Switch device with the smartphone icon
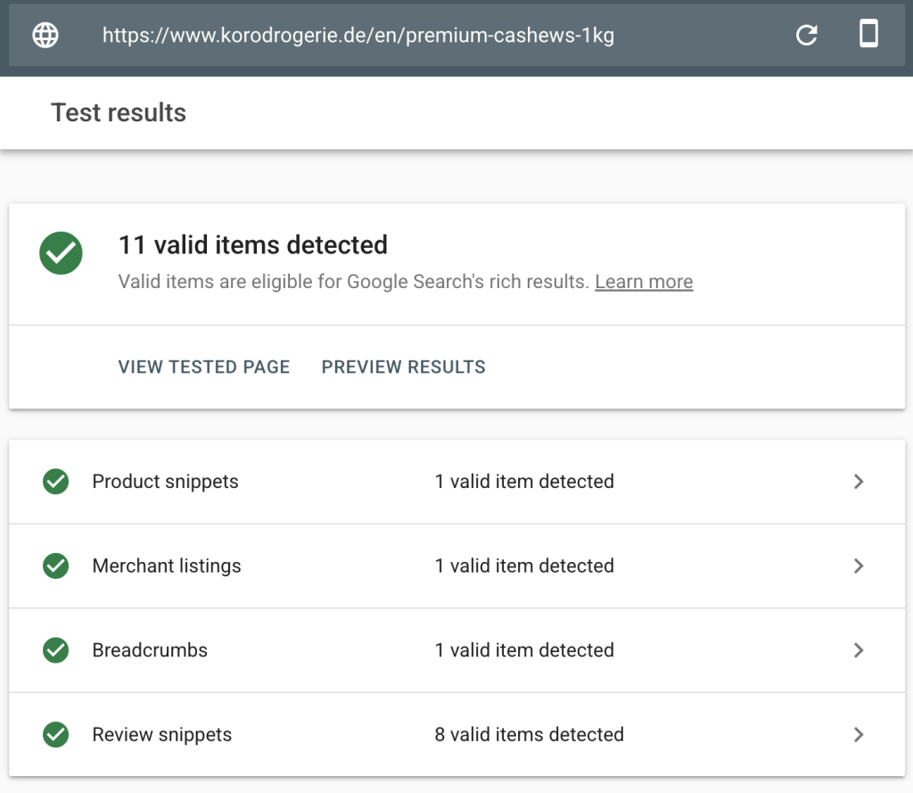Screen dimensions: 913x793 click(x=868, y=33)
